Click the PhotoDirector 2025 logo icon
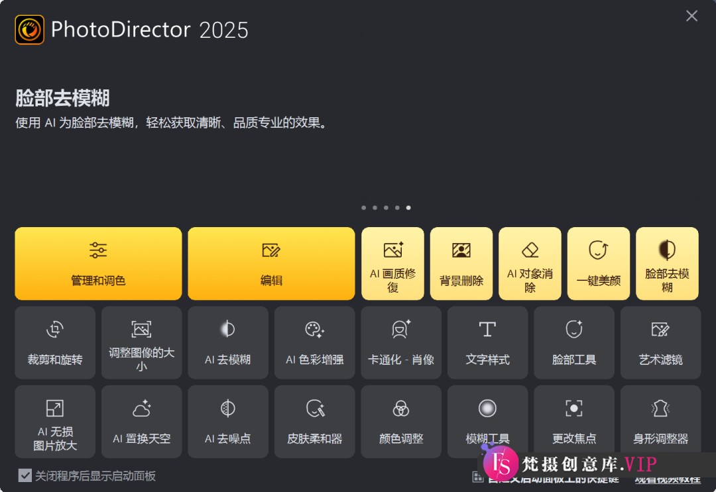Image resolution: width=716 pixels, height=492 pixels. click(30, 30)
